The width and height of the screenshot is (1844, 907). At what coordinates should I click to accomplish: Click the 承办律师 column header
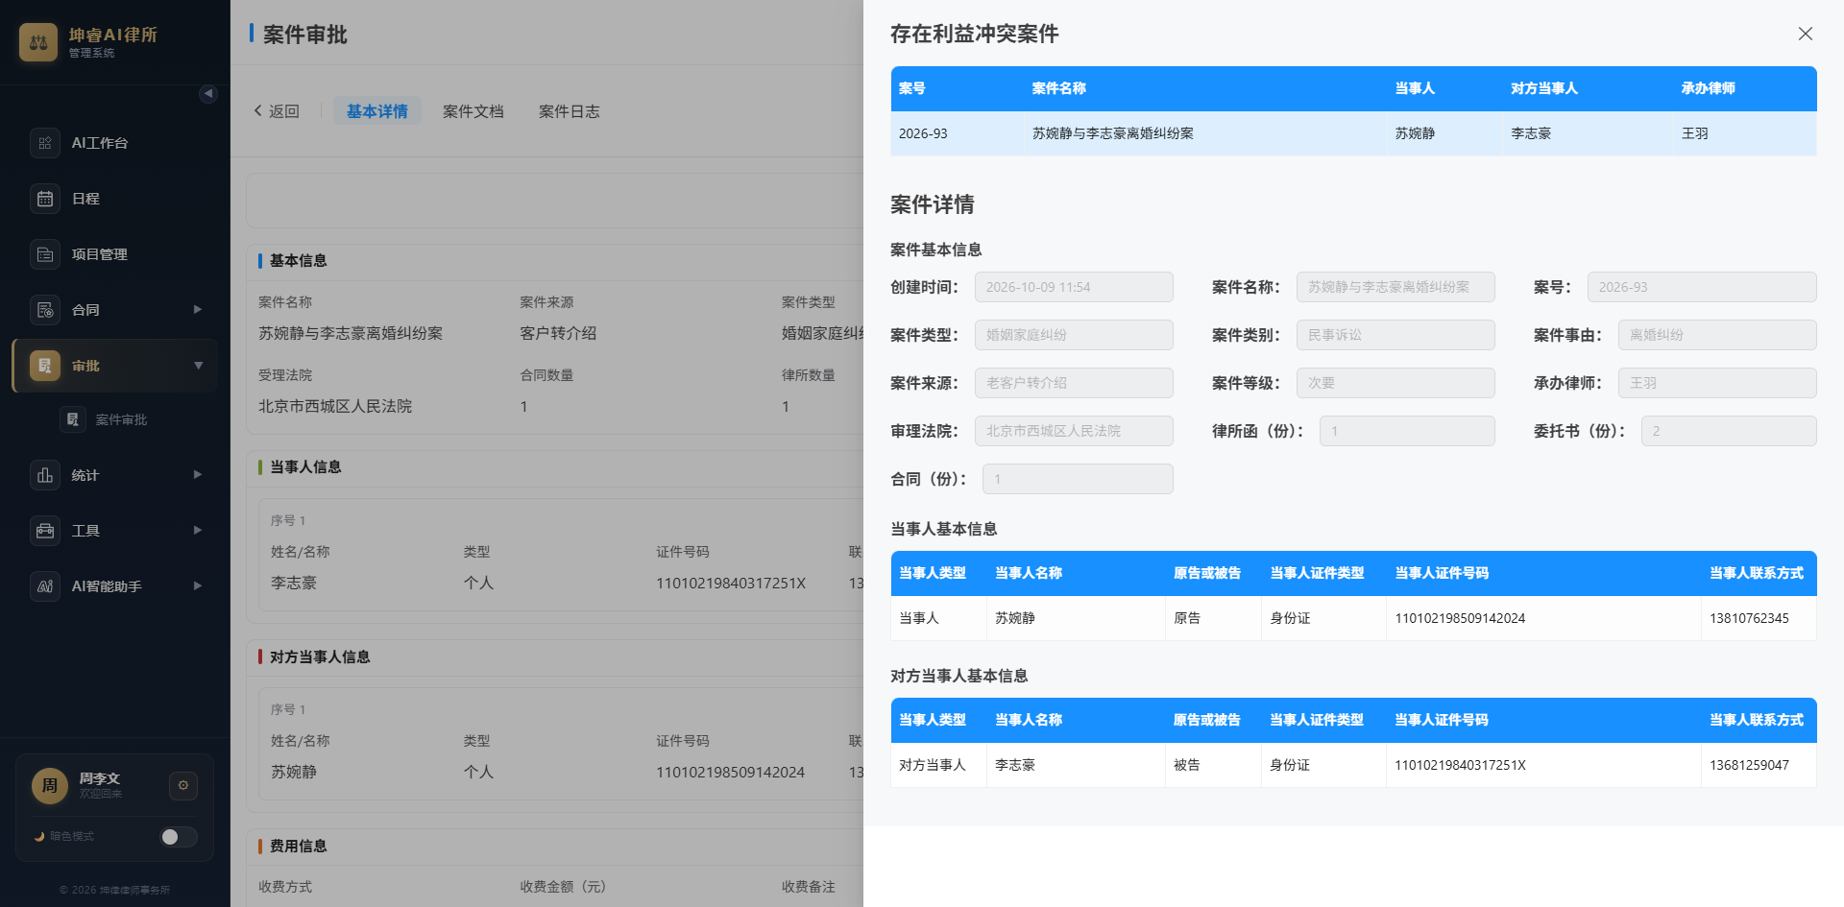[1708, 88]
